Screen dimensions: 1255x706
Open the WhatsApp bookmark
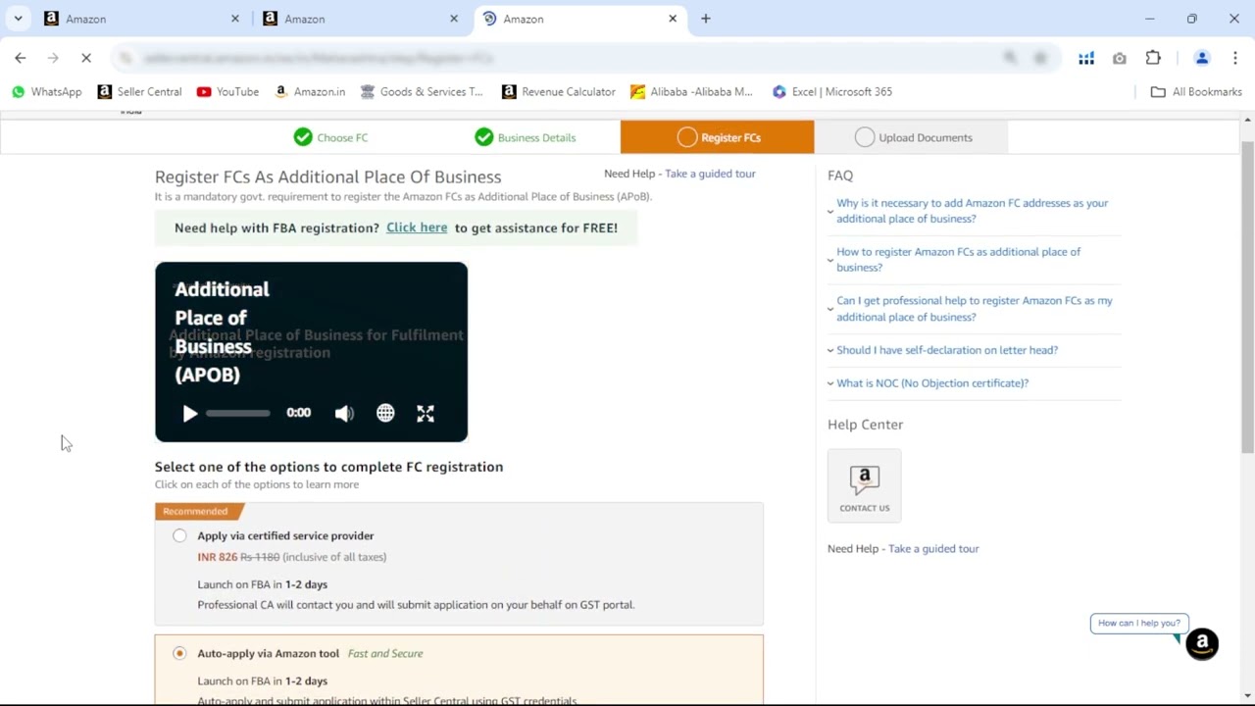[46, 91]
